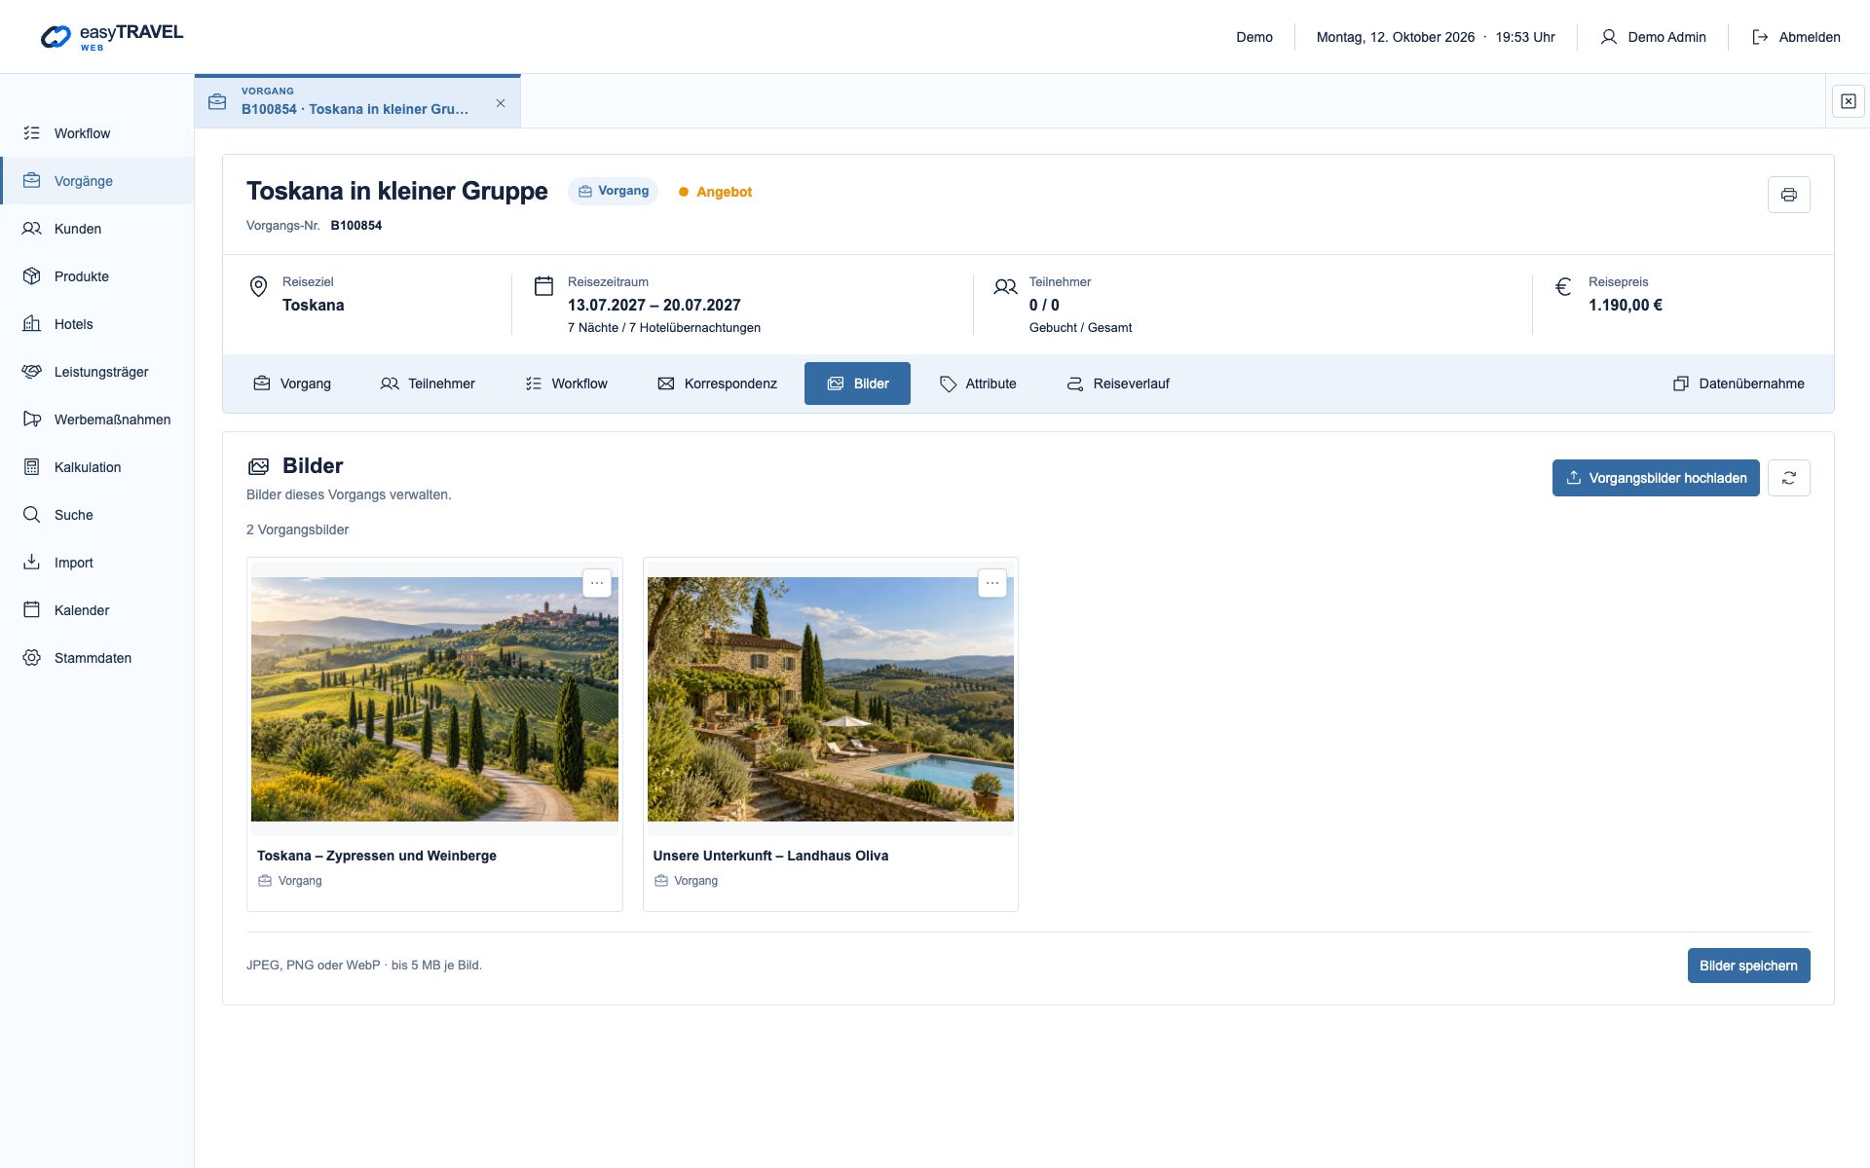Click the Vorgang badge beside title
Screen dimensions: 1870x1168
click(614, 191)
